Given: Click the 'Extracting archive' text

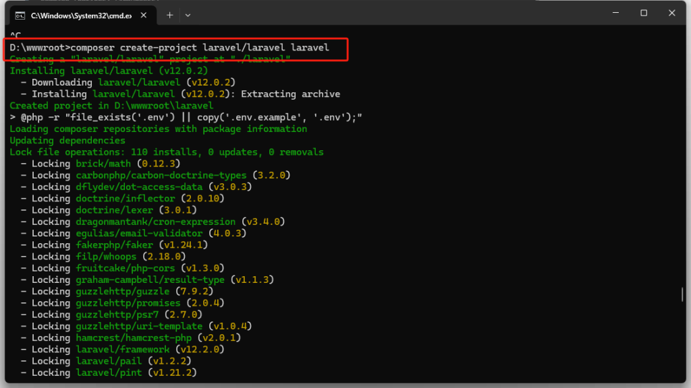Looking at the screenshot, I should coord(290,94).
